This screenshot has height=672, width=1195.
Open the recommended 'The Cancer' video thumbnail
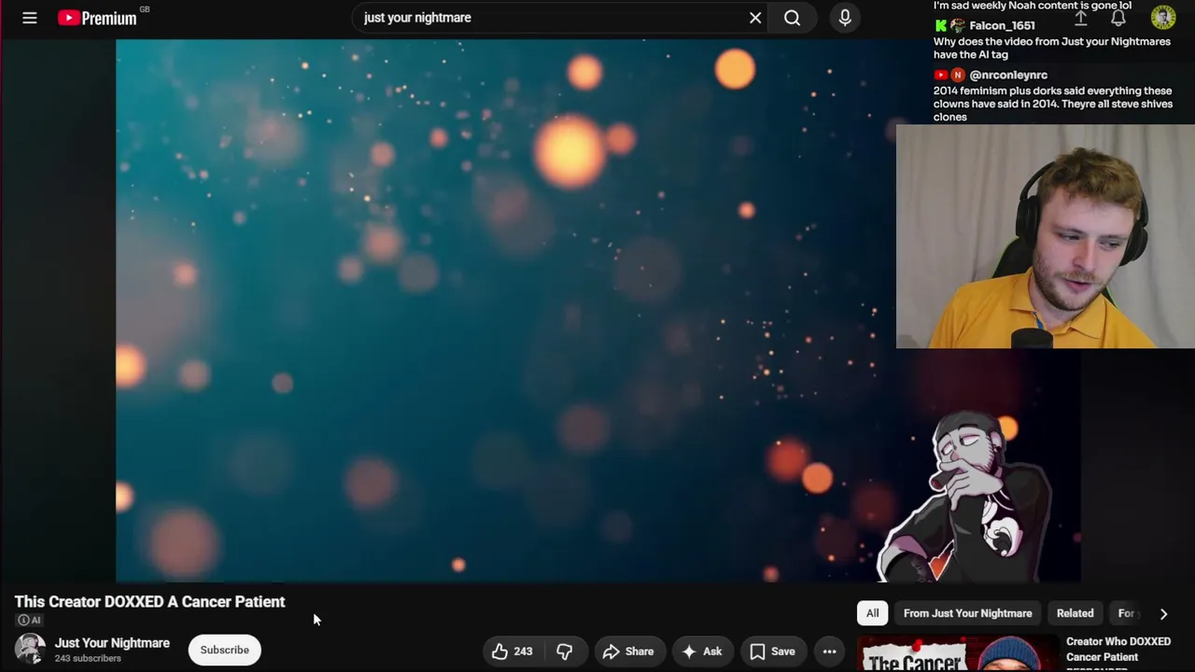957,654
